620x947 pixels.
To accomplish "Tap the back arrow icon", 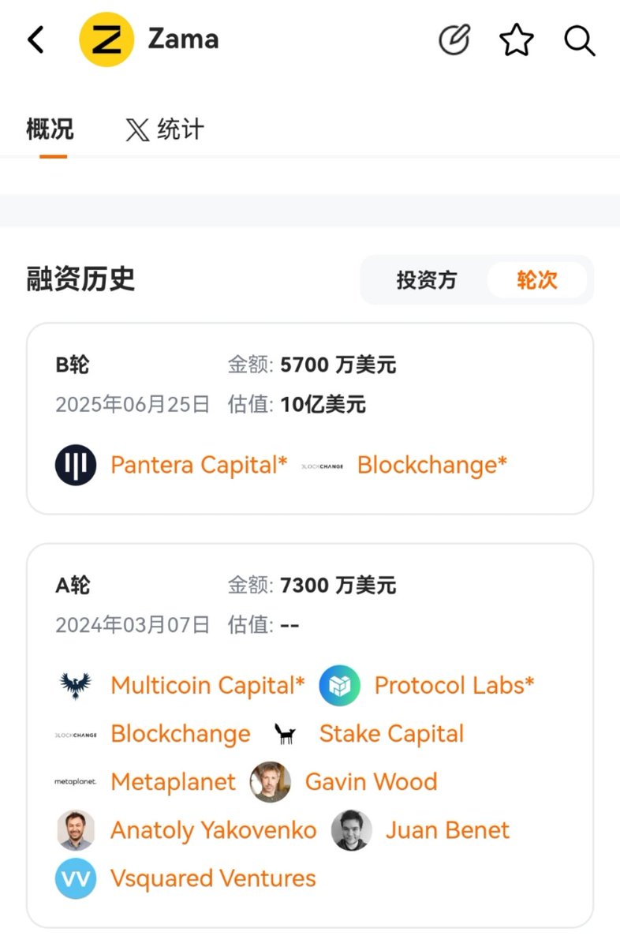I will tap(35, 39).
